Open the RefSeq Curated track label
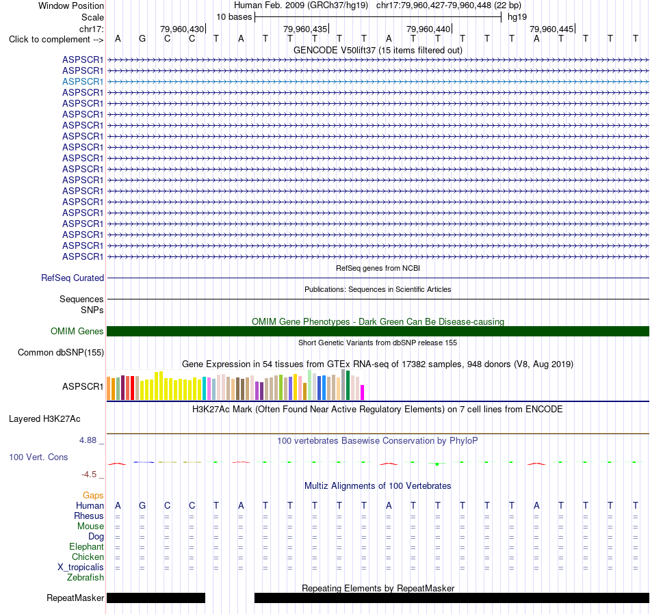 click(72, 278)
